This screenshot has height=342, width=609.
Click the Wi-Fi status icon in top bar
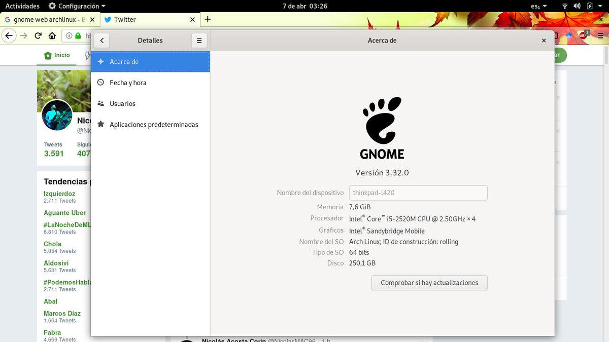(565, 6)
